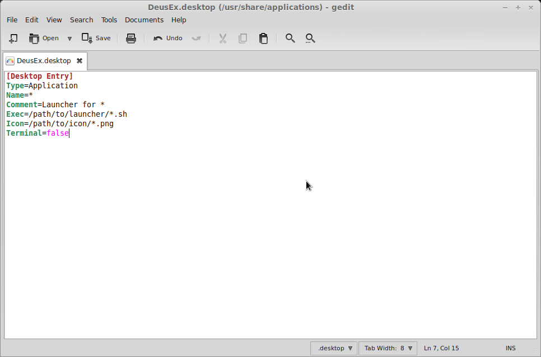Save the current DeusEx.desktop file

click(96, 38)
